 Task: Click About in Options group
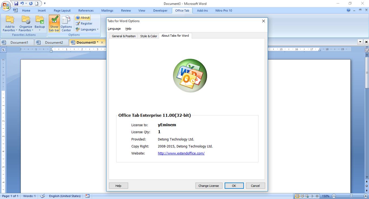(x=83, y=18)
